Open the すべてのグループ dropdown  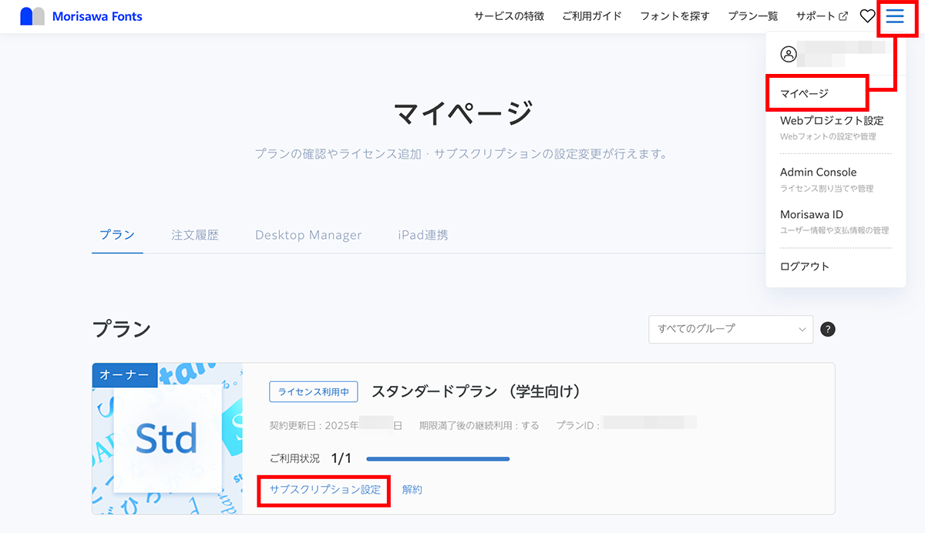pos(731,329)
